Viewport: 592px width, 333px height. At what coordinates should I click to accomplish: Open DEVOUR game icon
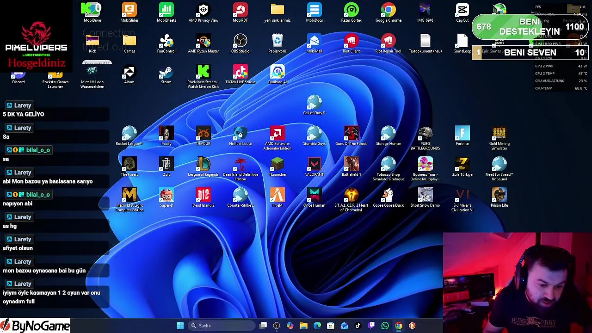tap(203, 136)
